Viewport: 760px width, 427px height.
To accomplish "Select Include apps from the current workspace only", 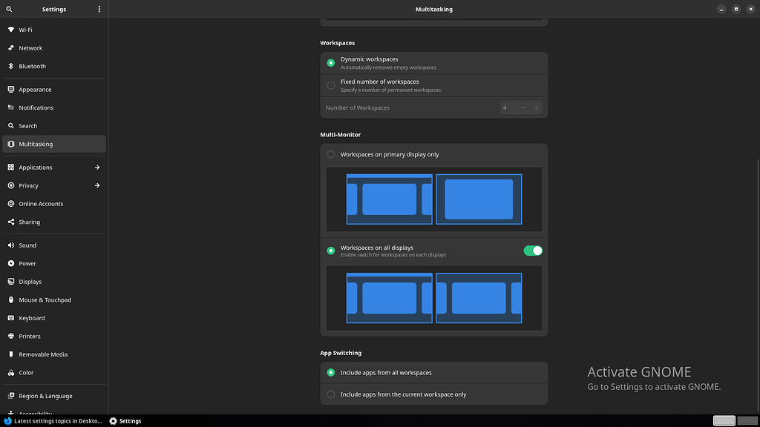I will (x=330, y=394).
